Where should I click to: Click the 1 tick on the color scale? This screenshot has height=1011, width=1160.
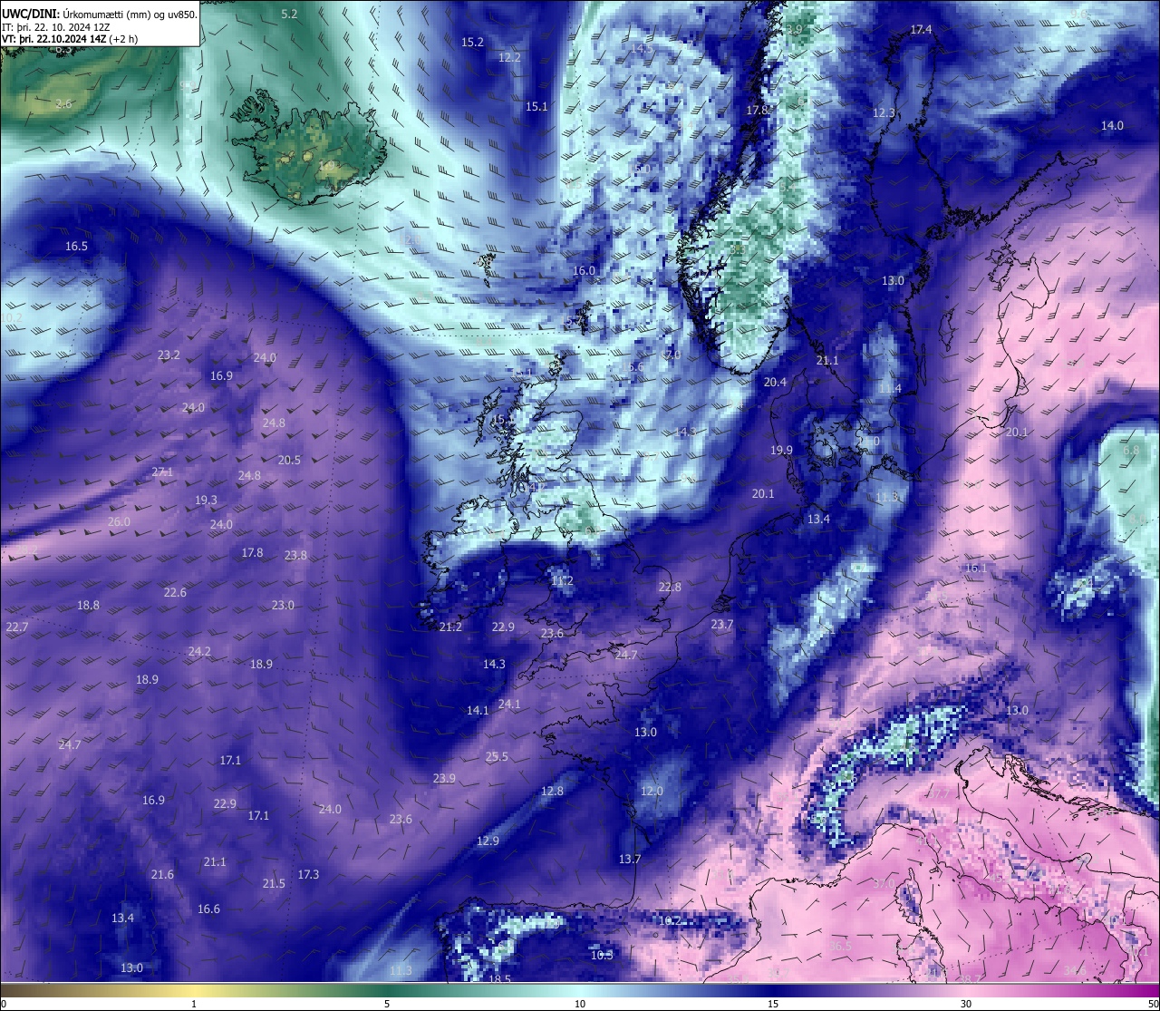194,1004
